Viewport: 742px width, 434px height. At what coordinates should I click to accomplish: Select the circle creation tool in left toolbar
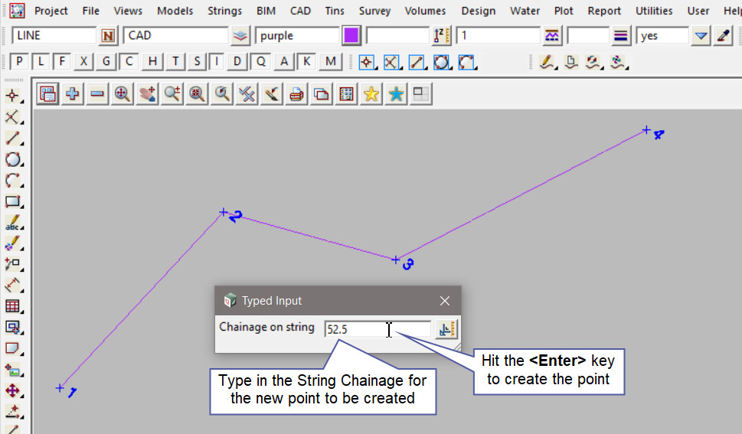coord(12,160)
